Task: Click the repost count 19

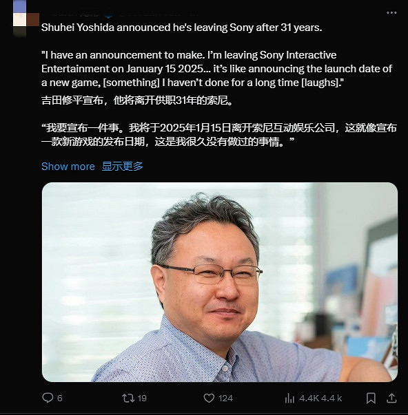Action: pos(142,398)
